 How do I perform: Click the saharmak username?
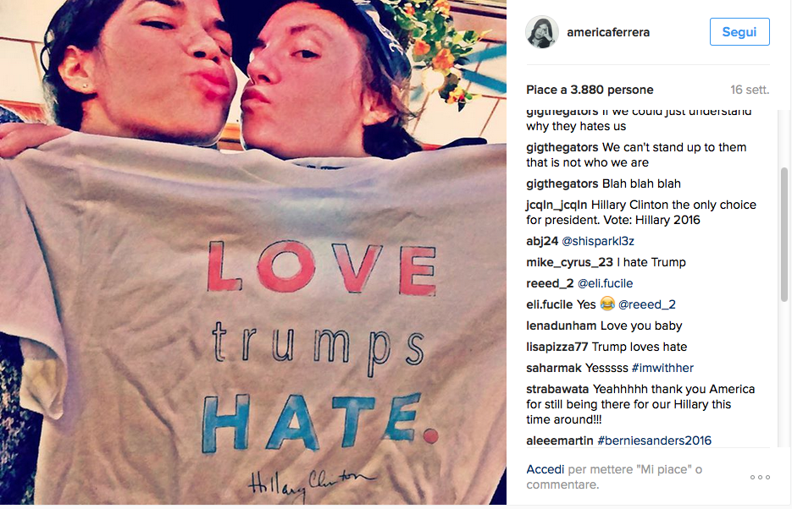coord(554,368)
